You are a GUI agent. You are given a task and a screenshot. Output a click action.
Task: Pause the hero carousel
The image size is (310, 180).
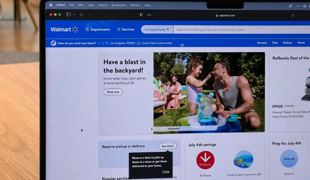click(x=152, y=129)
